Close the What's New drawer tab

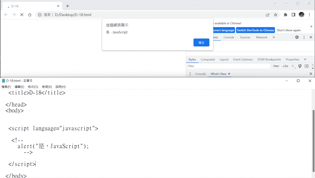[229, 74]
